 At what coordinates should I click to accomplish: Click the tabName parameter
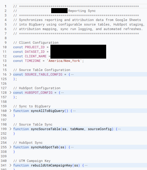coord(77,129)
